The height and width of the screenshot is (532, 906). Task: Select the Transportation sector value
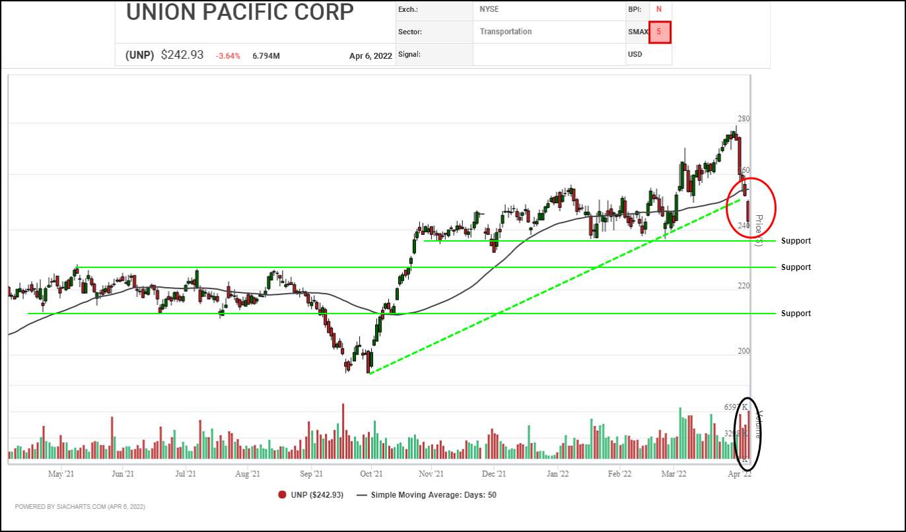[506, 32]
